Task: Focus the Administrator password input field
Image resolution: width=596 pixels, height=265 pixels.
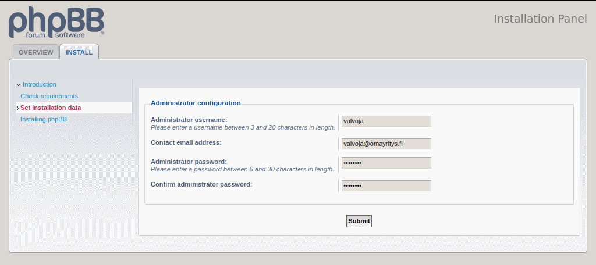Action: (x=386, y=163)
